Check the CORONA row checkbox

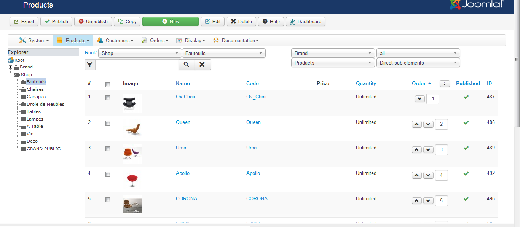[x=108, y=200]
